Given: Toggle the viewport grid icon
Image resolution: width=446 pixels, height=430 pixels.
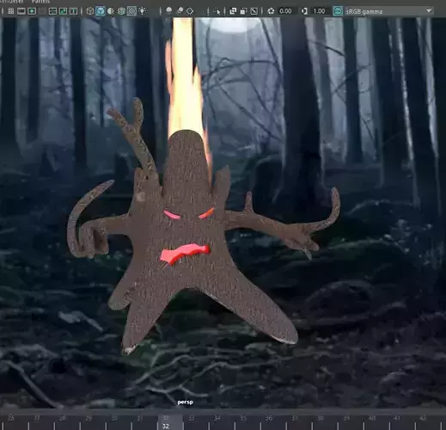Looking at the screenshot, I should (x=10, y=11).
